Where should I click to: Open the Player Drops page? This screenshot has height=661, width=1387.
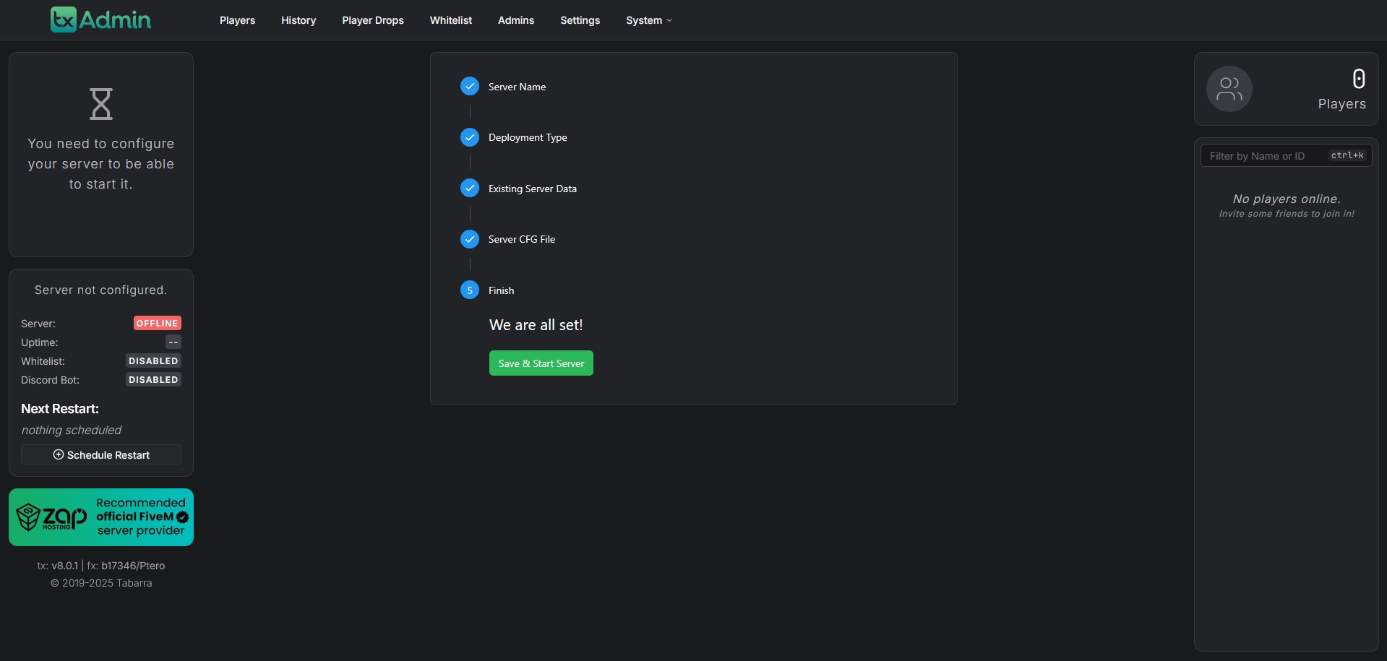[x=373, y=20]
